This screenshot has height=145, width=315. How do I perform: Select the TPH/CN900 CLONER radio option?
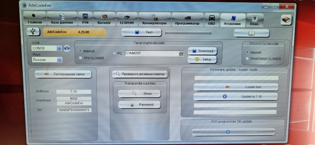point(247,59)
